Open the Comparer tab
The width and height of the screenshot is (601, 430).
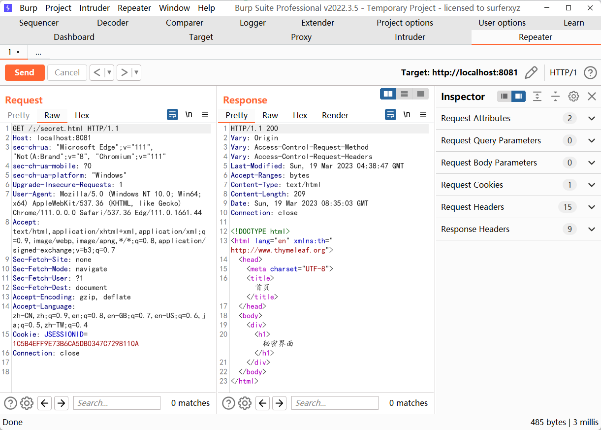click(x=185, y=23)
